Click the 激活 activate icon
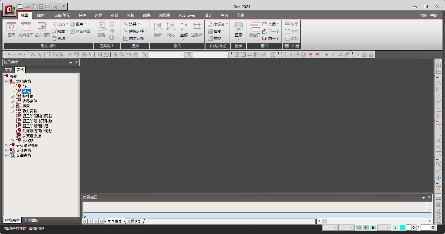The width and height of the screenshot is (445, 234). click(158, 27)
